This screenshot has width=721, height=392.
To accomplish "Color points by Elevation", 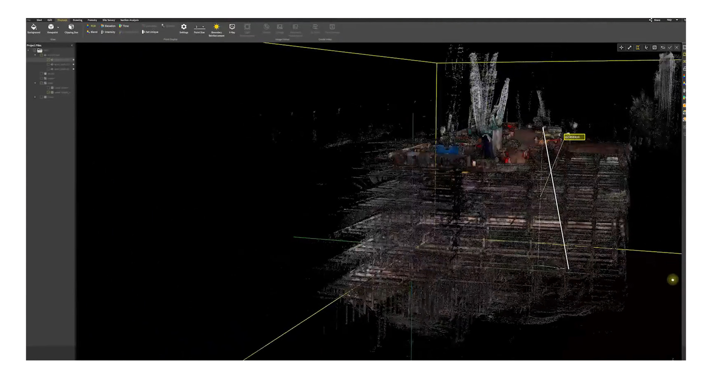I will tap(108, 26).
